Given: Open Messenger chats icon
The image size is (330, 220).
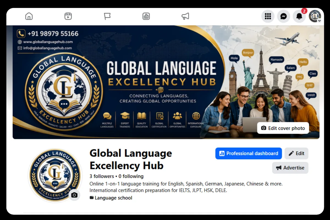Looking at the screenshot, I should [x=284, y=16].
